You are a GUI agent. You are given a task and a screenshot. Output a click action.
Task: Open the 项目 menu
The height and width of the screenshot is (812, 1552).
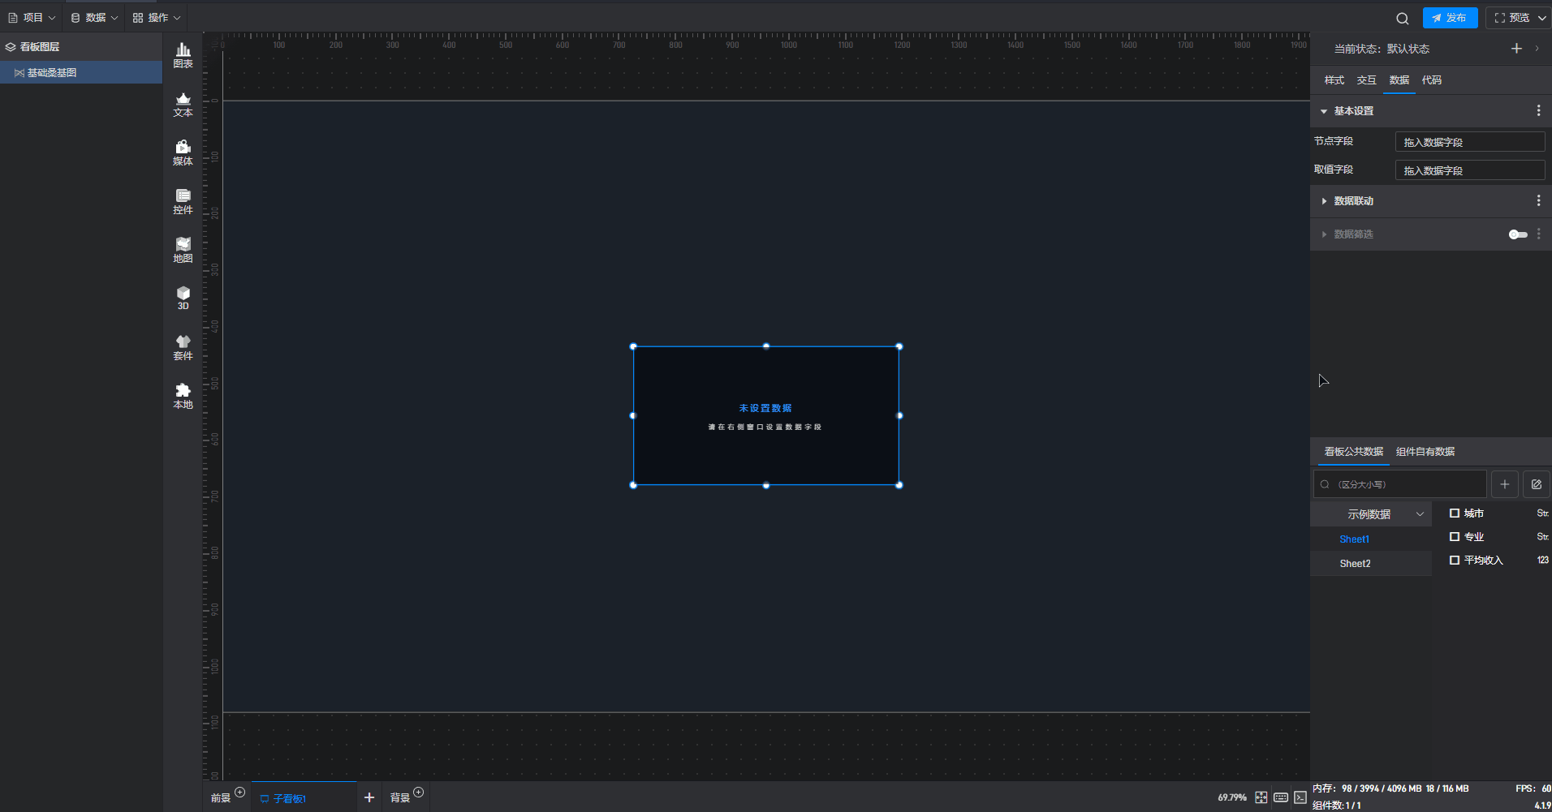click(32, 18)
